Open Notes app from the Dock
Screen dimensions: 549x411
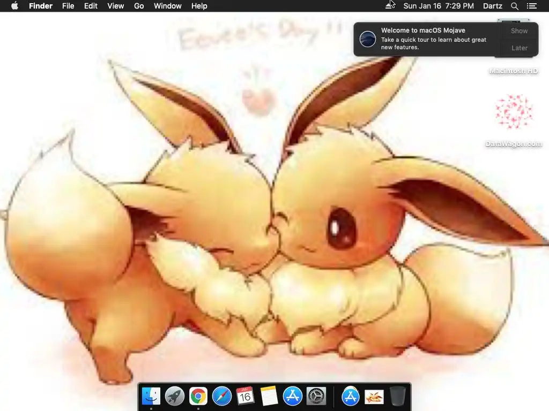coord(269,396)
